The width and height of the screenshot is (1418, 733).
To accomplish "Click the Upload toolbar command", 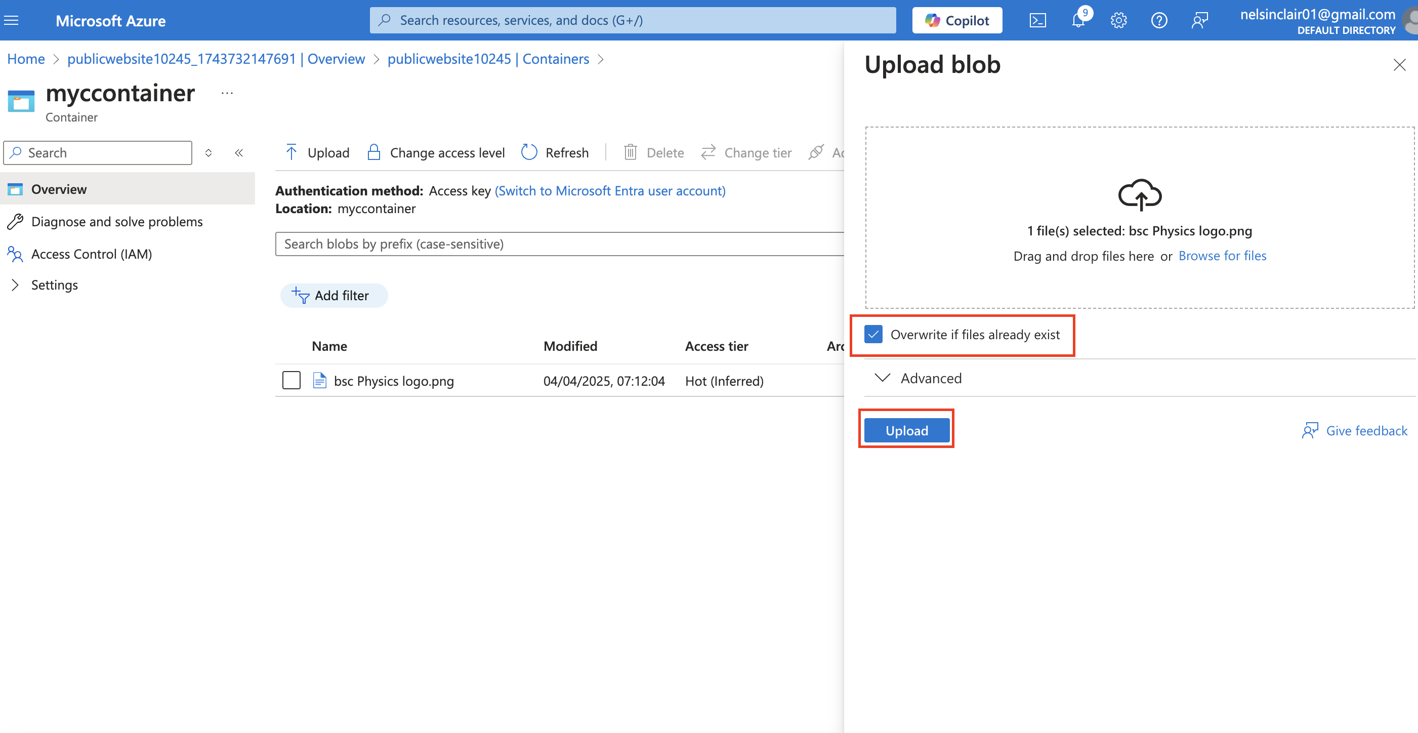I will [x=318, y=152].
